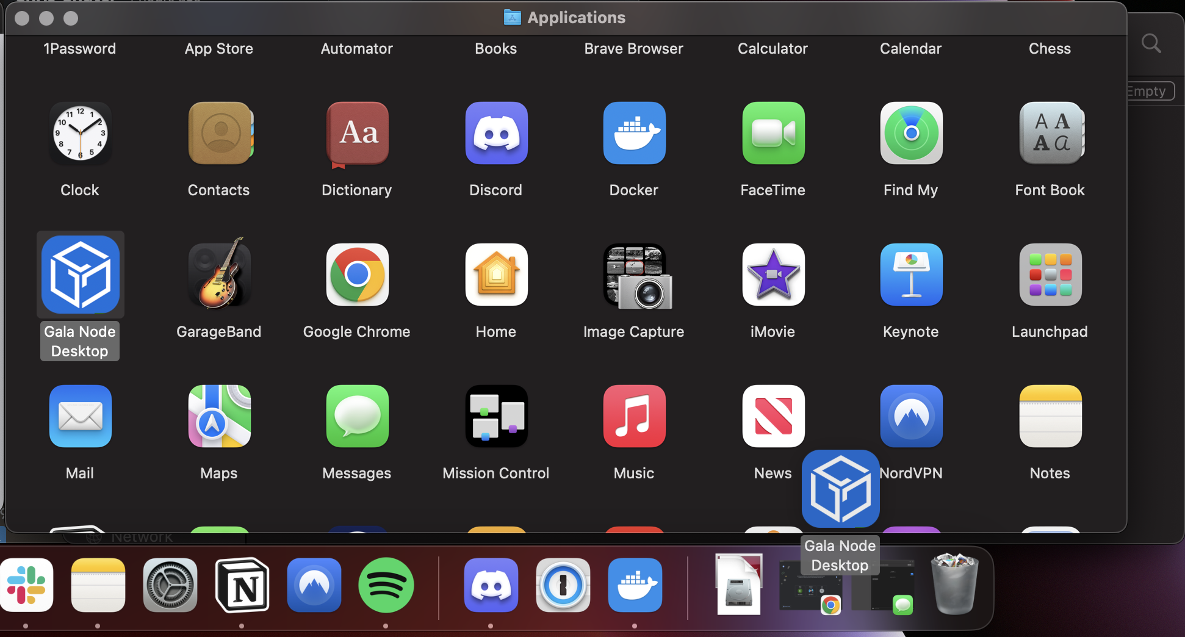Select the Find My app icon
This screenshot has height=637, width=1185.
911,133
